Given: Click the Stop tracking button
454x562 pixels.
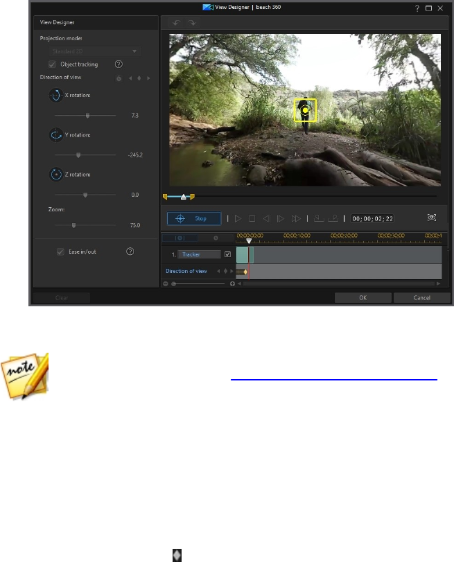Looking at the screenshot, I should point(194,219).
